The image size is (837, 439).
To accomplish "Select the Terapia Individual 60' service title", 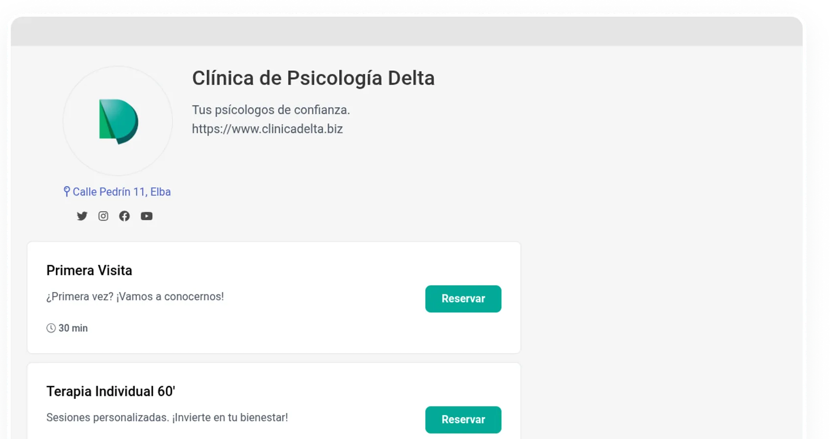I will pos(111,391).
